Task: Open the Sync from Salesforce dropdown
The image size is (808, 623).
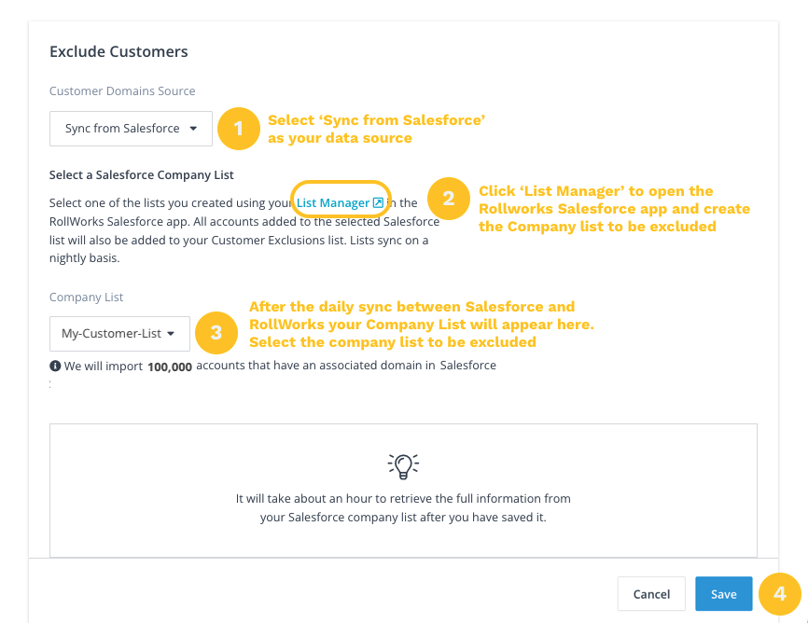Action: (131, 129)
